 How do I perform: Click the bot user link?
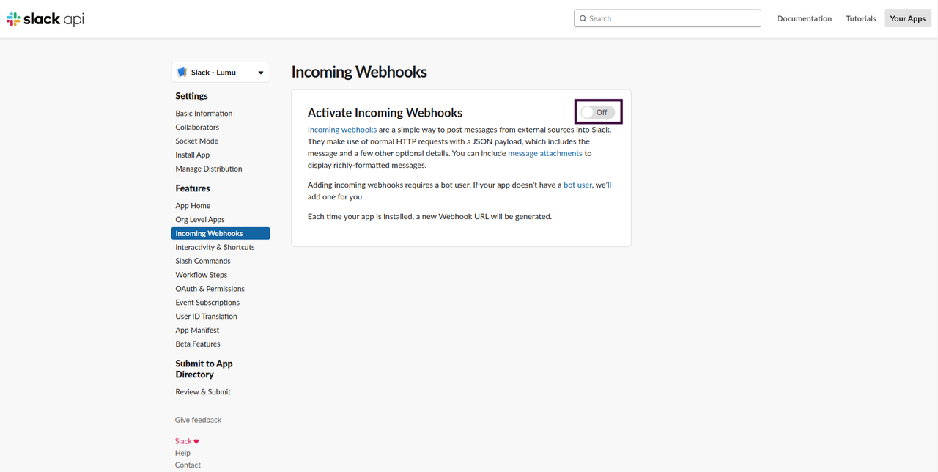pos(577,185)
